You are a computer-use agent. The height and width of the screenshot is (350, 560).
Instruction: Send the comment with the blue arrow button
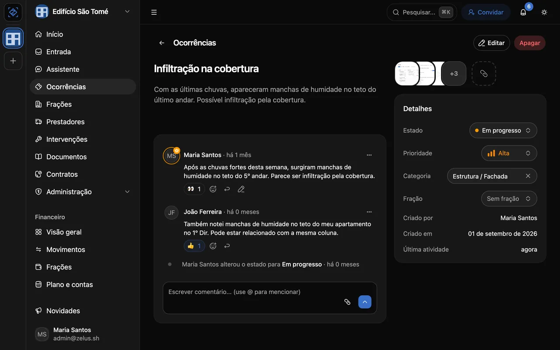click(x=365, y=302)
